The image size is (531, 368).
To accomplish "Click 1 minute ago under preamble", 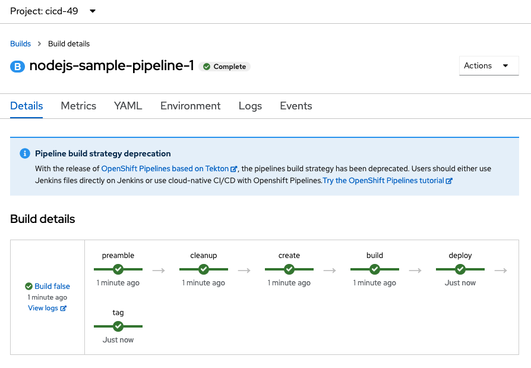I will tap(118, 282).
